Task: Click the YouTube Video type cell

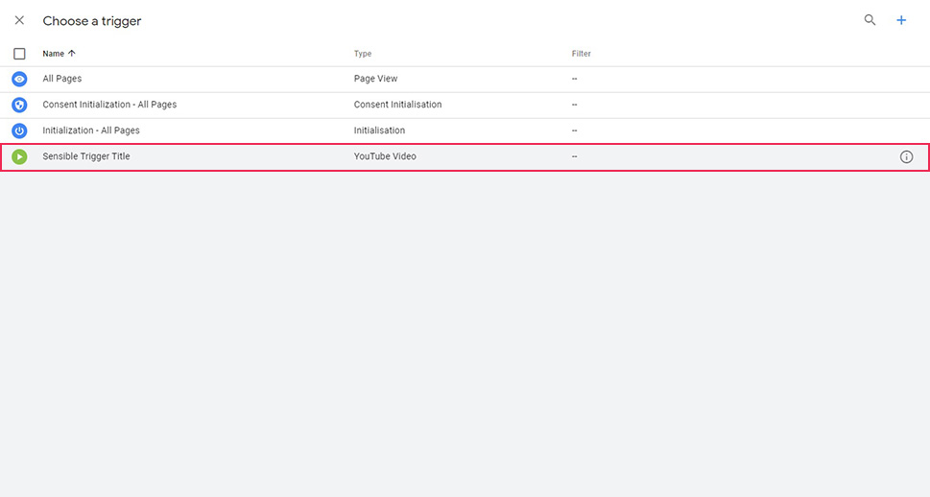Action: coord(385,156)
